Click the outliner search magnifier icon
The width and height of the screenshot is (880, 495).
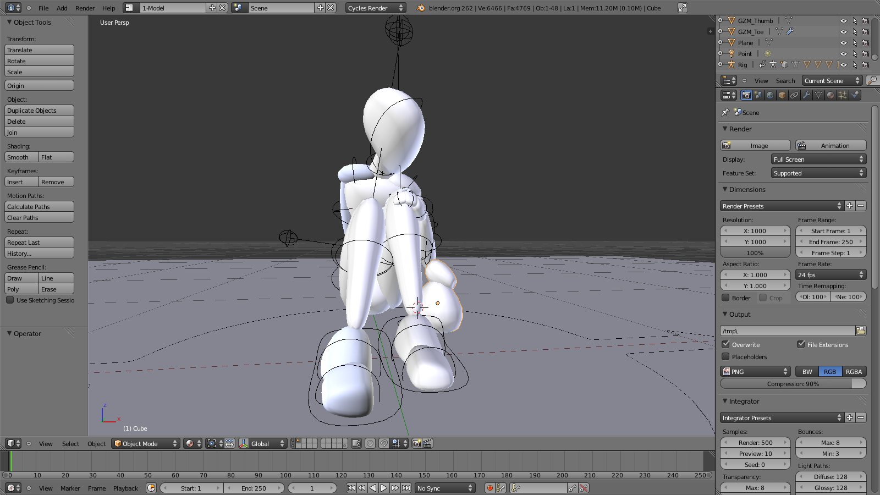[872, 81]
